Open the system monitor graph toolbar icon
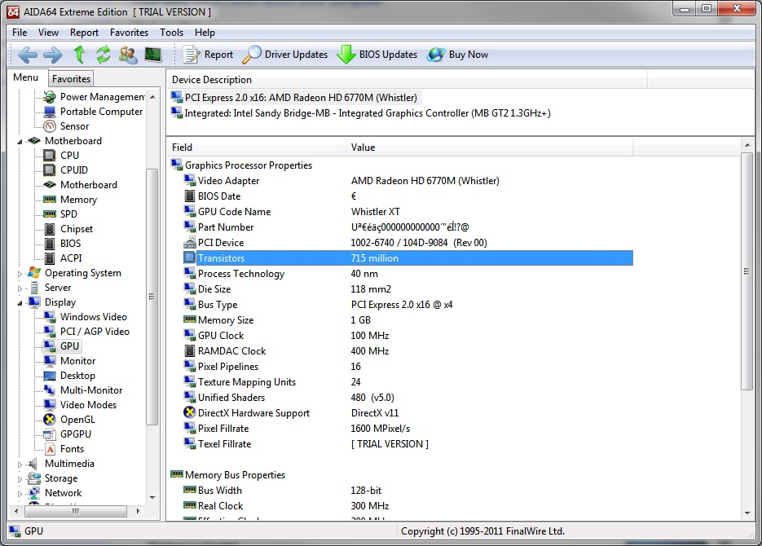 (153, 55)
